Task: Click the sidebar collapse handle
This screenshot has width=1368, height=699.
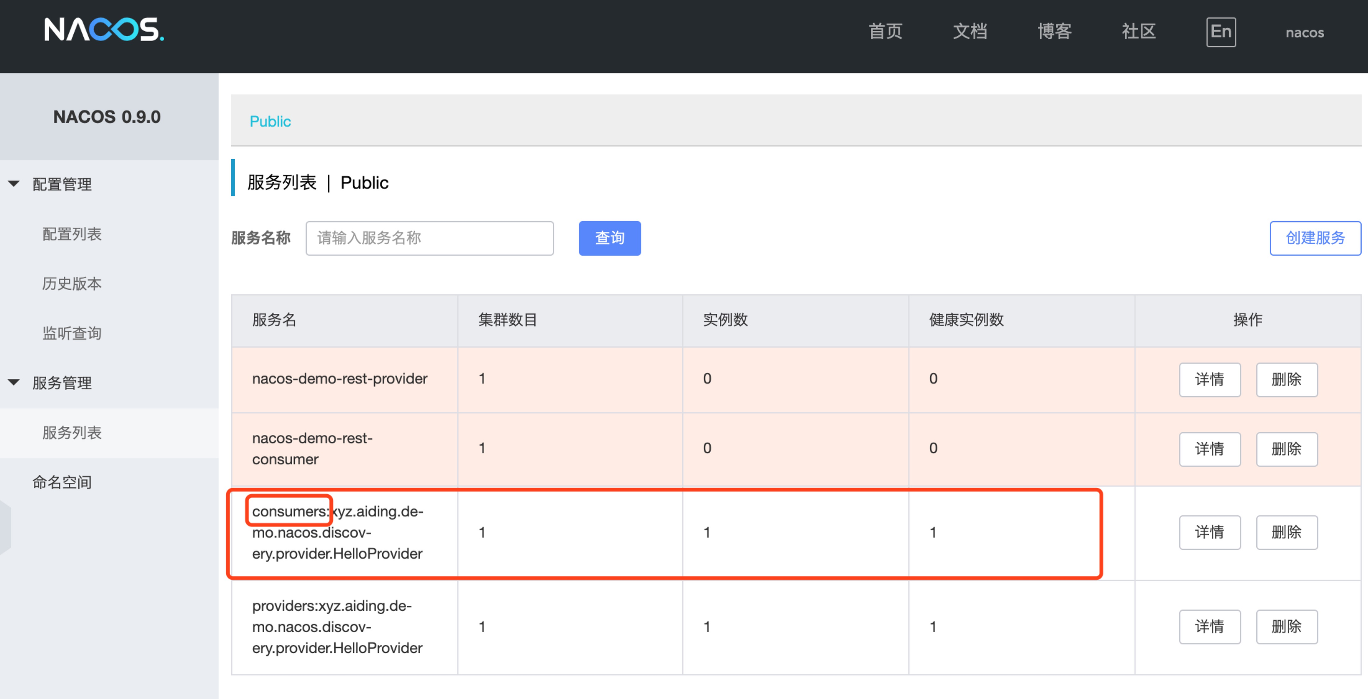Action: [x=5, y=526]
